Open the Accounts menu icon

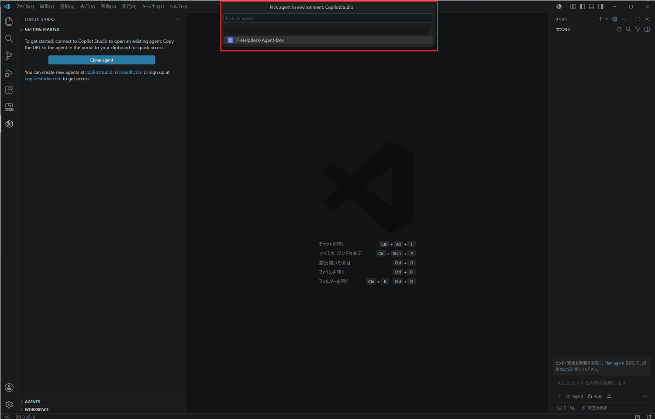9,388
